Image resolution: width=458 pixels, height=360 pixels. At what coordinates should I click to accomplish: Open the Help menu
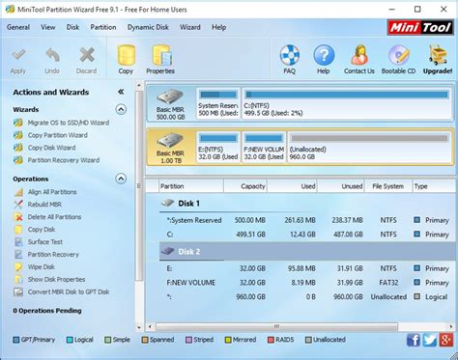[x=218, y=27]
